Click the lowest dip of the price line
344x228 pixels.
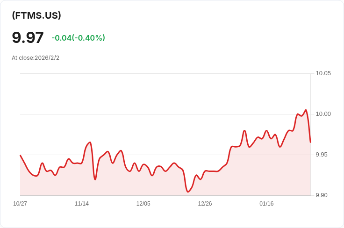point(188,192)
